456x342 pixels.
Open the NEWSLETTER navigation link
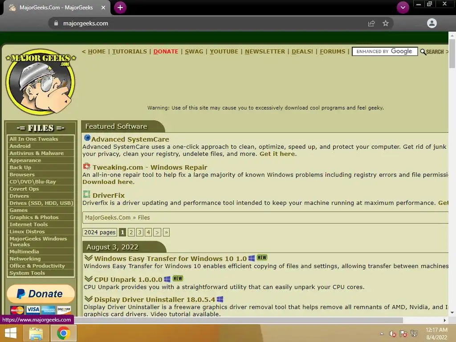(265, 52)
